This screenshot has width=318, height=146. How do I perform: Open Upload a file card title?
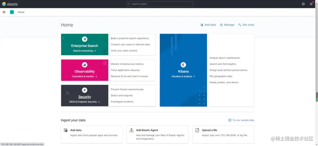[x=209, y=130]
